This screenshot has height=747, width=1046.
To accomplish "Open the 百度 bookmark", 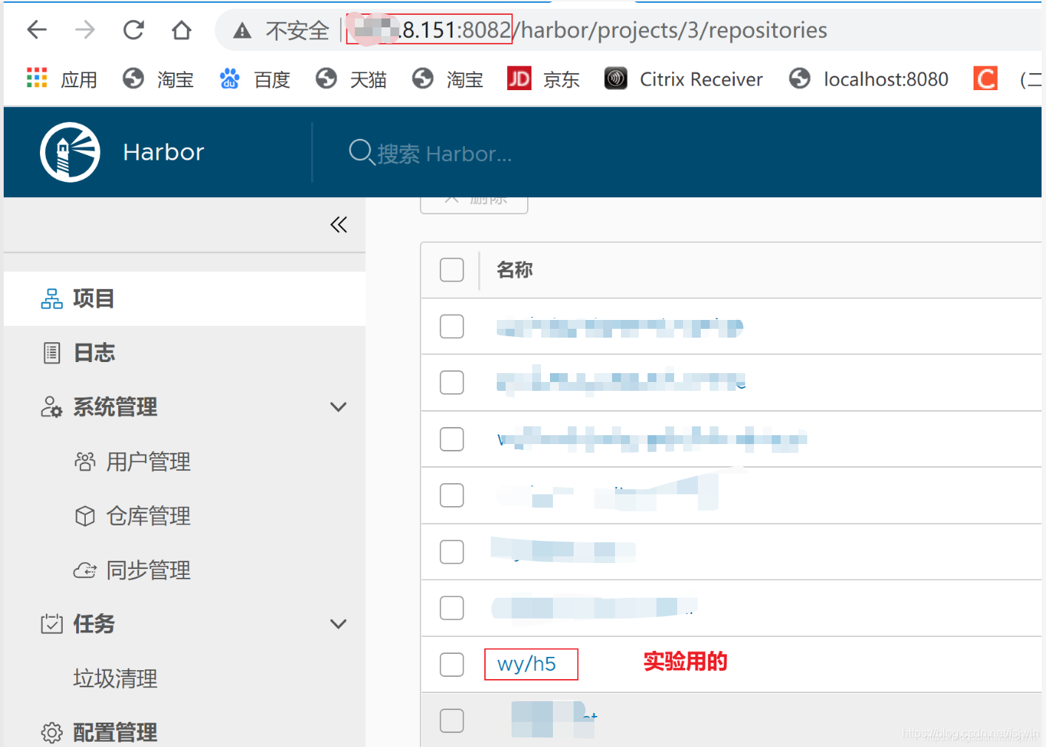I will 254,78.
